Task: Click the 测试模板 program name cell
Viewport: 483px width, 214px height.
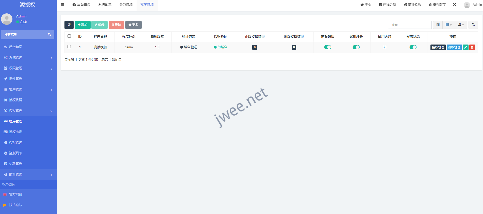Action: tap(100, 47)
